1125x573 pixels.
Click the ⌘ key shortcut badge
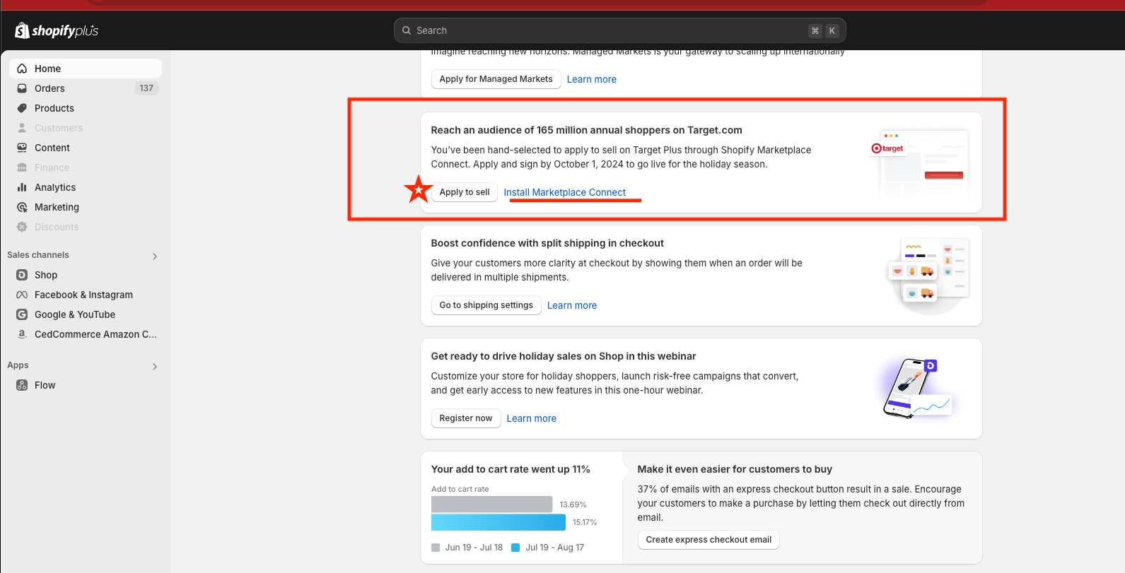click(815, 30)
